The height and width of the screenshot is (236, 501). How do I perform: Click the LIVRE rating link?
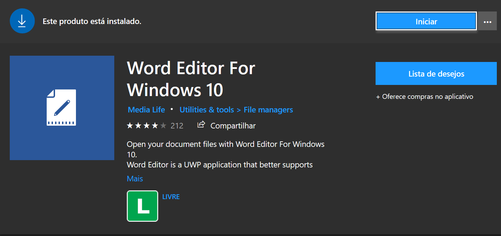pyautogui.click(x=171, y=197)
